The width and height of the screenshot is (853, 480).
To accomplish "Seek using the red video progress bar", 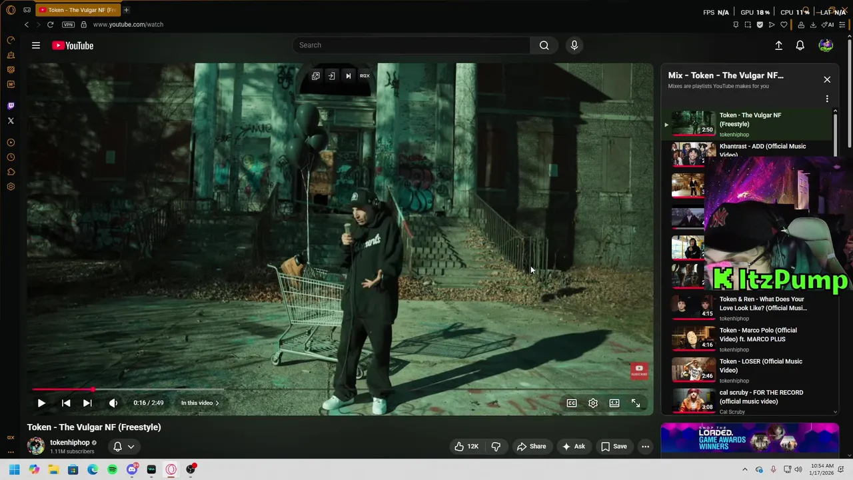I will (340, 389).
